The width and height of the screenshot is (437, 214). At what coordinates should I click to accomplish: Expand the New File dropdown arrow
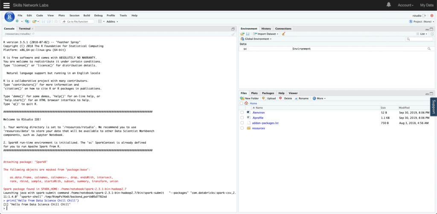click(22, 21)
